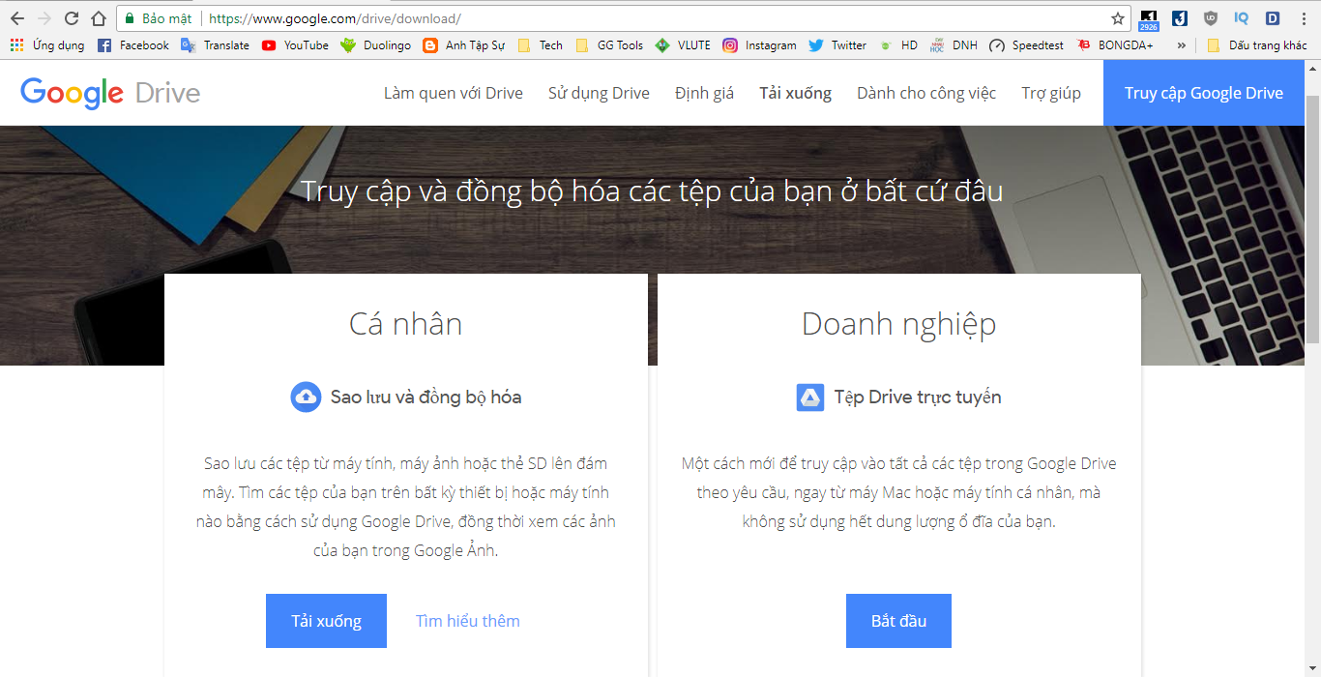
Task: Open the Instagram bookmark
Action: tap(759, 45)
